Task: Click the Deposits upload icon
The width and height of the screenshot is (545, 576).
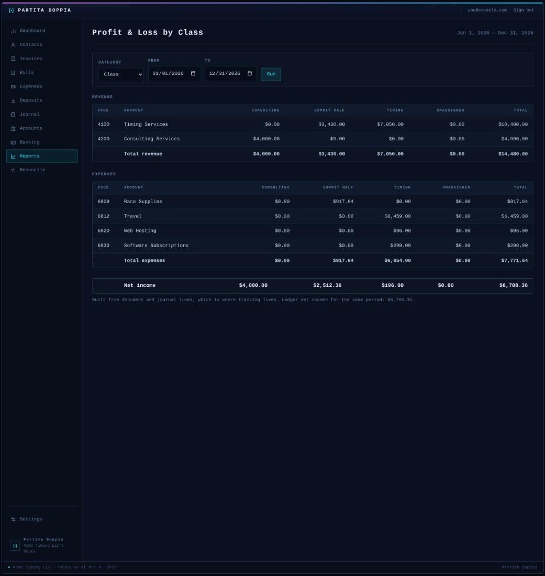Action: pyautogui.click(x=13, y=101)
